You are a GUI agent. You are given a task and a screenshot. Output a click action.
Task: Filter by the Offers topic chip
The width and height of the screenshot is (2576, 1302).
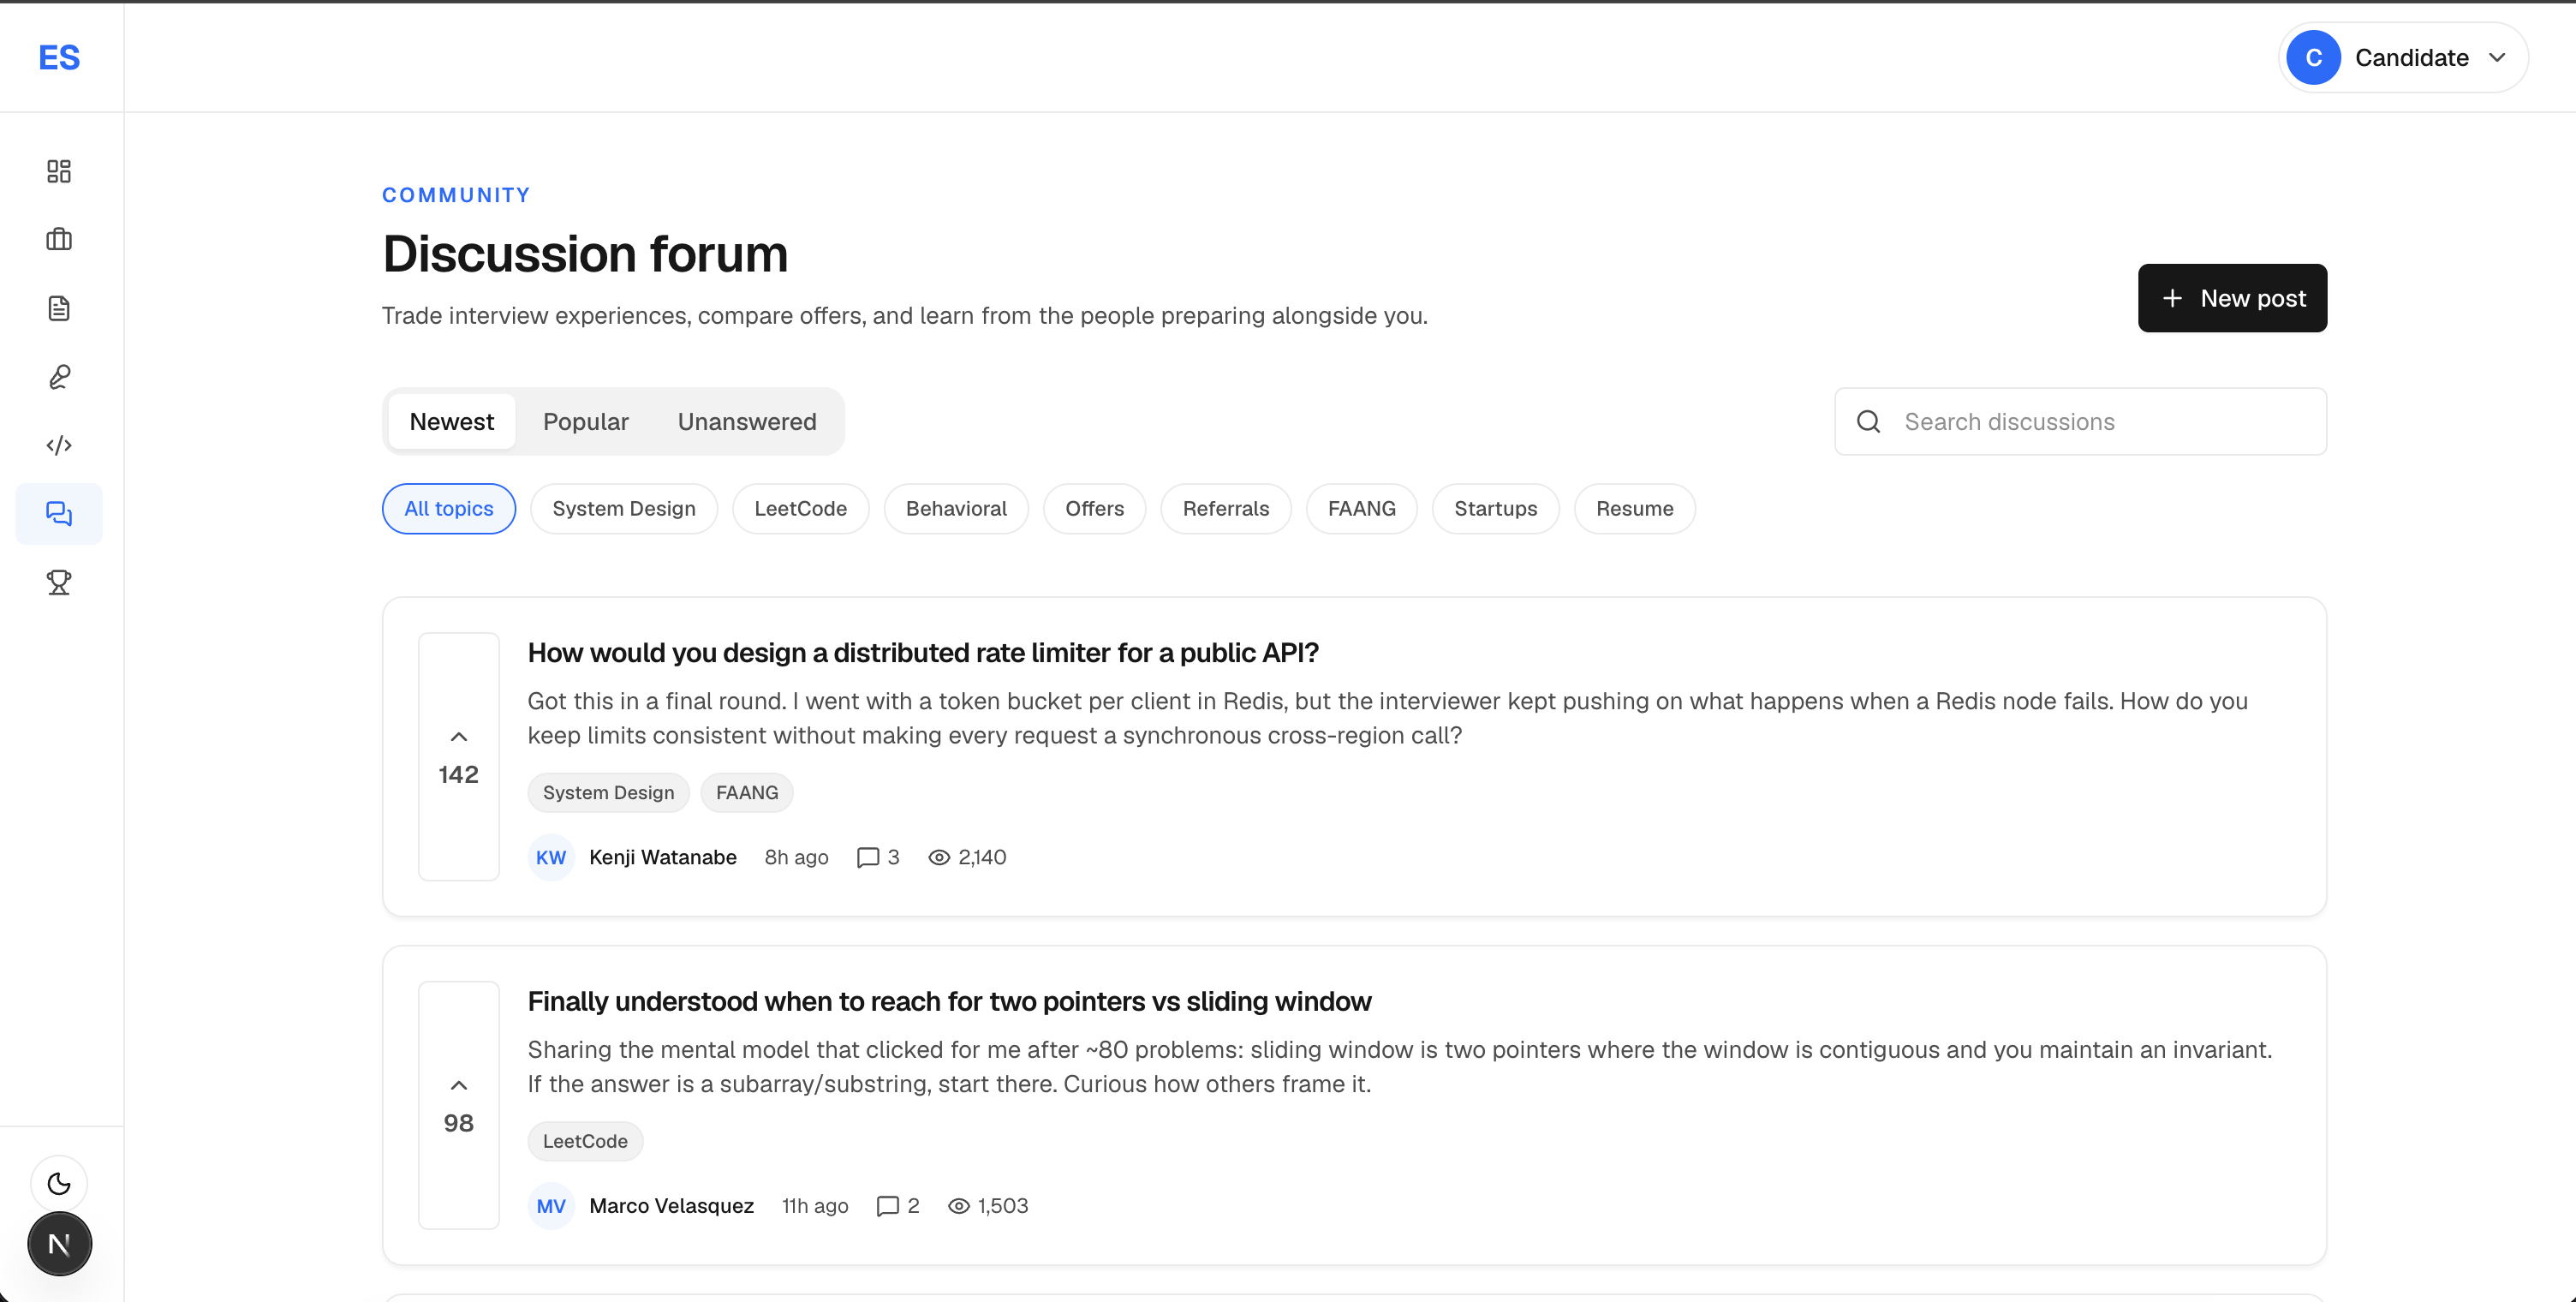[x=1094, y=509]
